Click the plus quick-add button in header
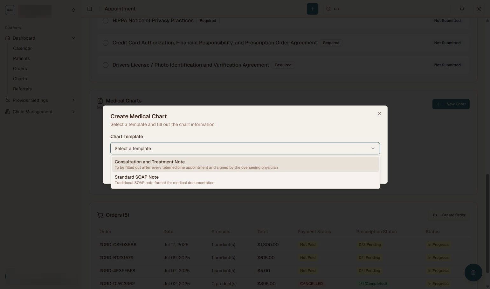Viewport: 490px width, 289px height. click(x=312, y=9)
